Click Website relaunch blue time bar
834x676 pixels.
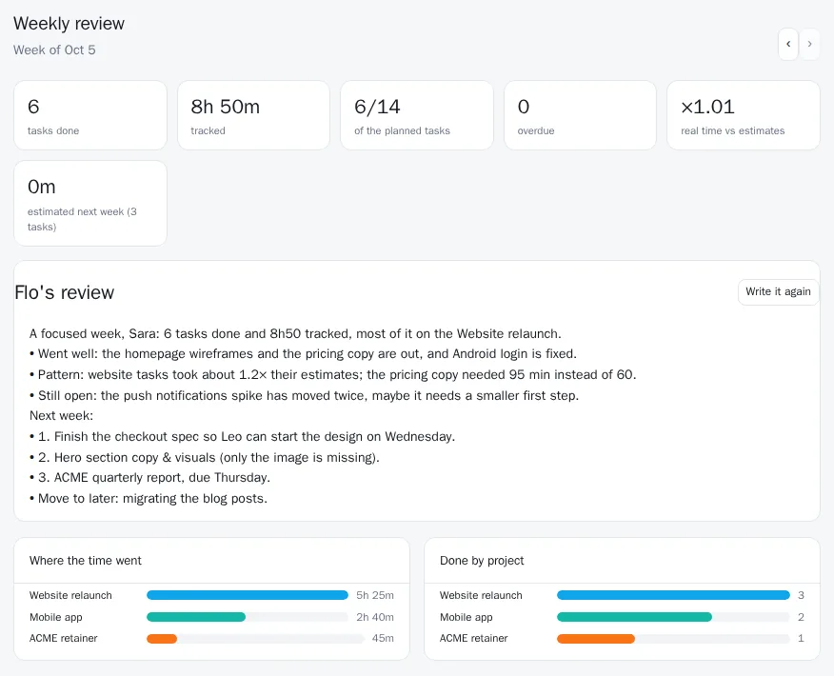click(248, 595)
